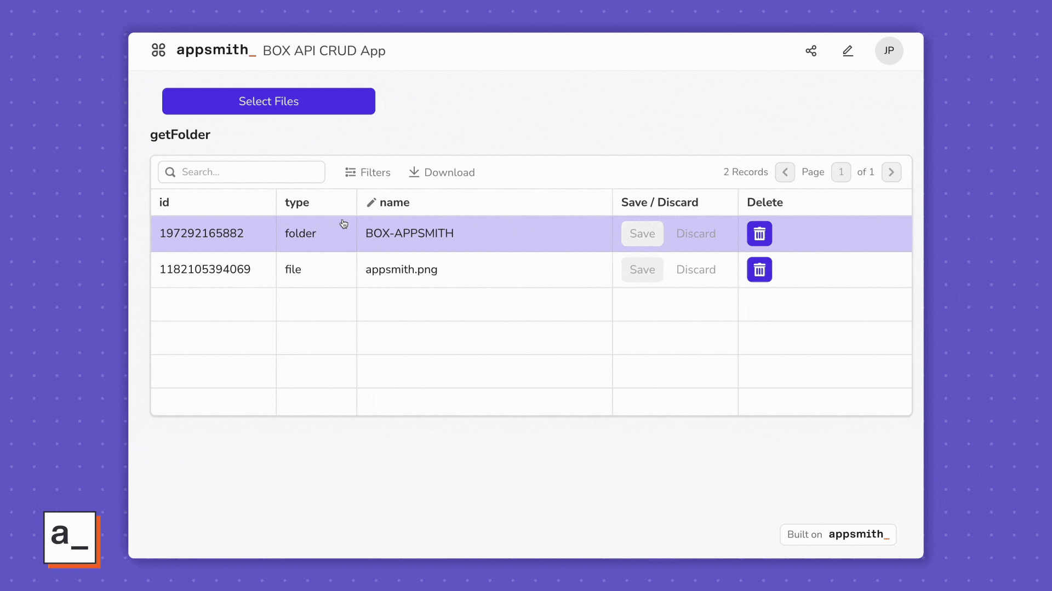This screenshot has height=591, width=1052.
Task: Discard changes for appsmith.png row
Action: pyautogui.click(x=696, y=270)
